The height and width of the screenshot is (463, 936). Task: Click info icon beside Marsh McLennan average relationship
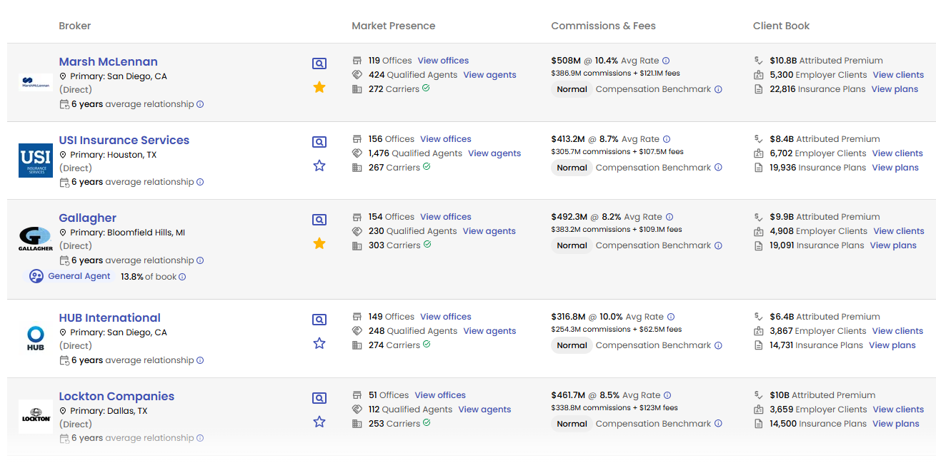click(200, 104)
